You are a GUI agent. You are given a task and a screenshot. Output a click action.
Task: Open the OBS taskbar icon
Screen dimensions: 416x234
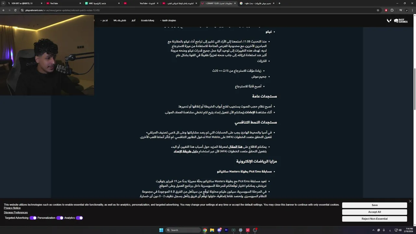(255, 230)
